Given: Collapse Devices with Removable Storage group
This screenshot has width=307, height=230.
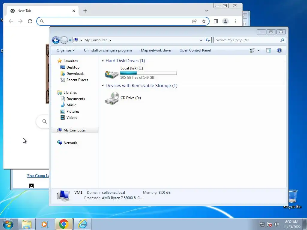Looking at the screenshot, I should (103, 86).
